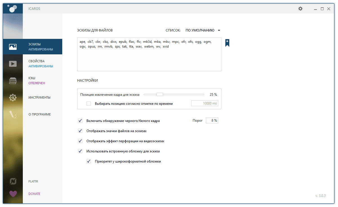Click the frame extraction position slider handle
The height and width of the screenshot is (207, 338).
pyautogui.click(x=160, y=95)
